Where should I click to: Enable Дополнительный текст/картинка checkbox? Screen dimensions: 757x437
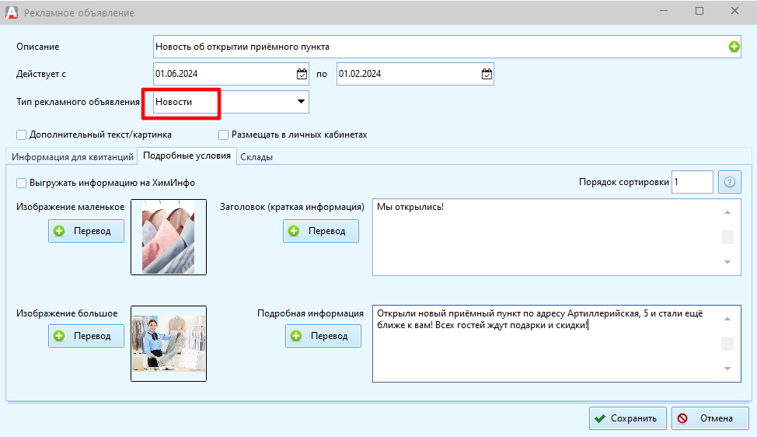pos(22,135)
